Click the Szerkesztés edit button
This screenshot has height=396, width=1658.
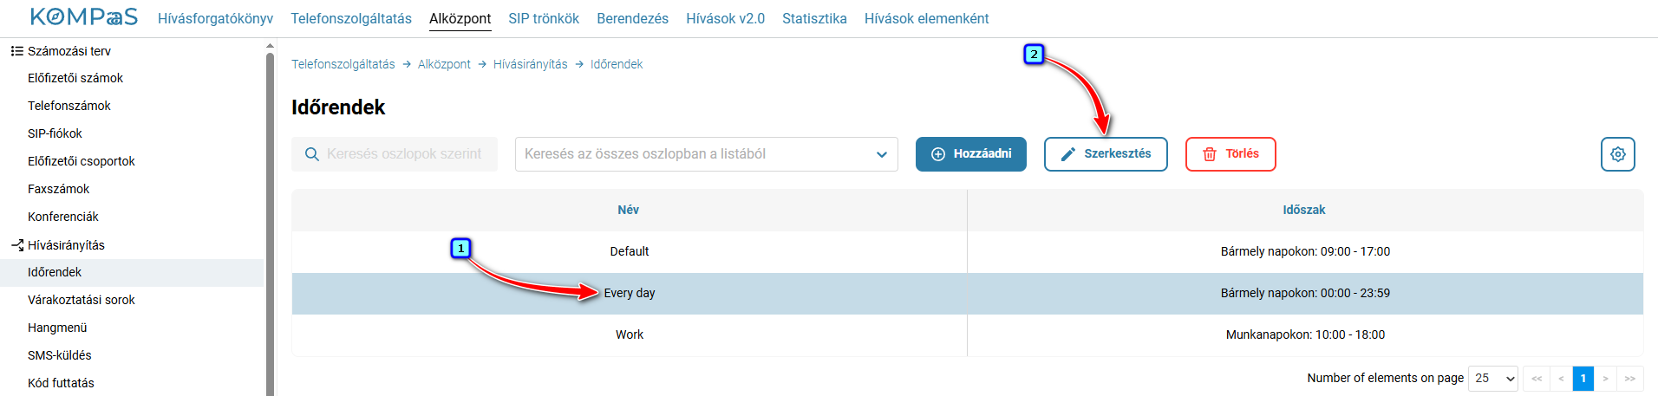[x=1106, y=154]
